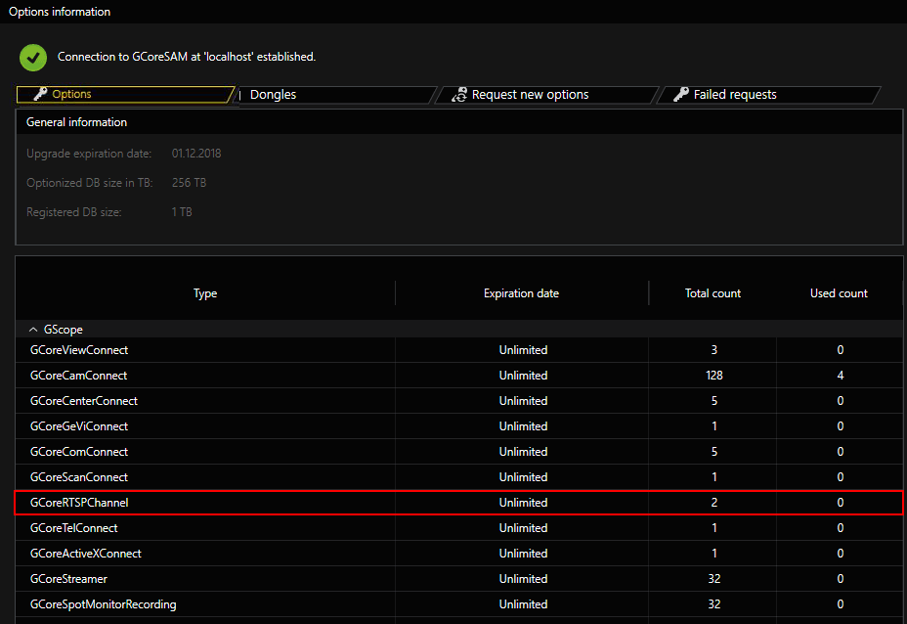Click total count 128 for GCoreCamConnect
This screenshot has height=624, width=907.
click(713, 376)
